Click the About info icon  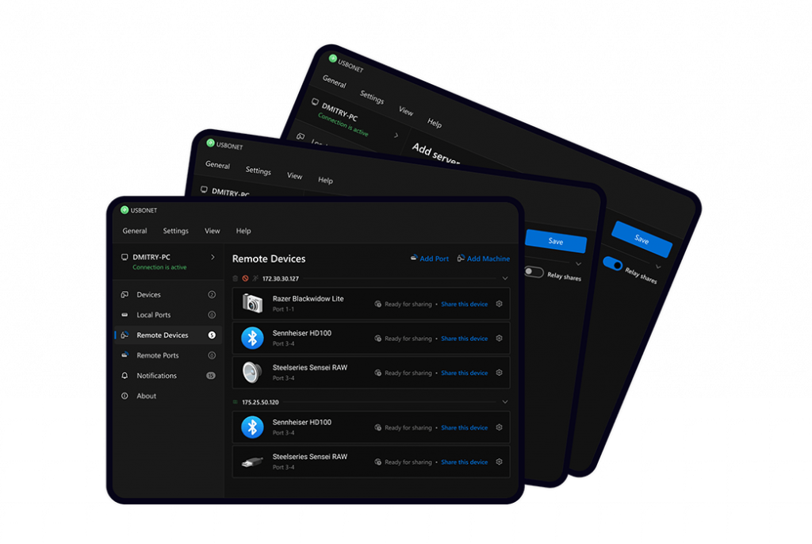[124, 396]
